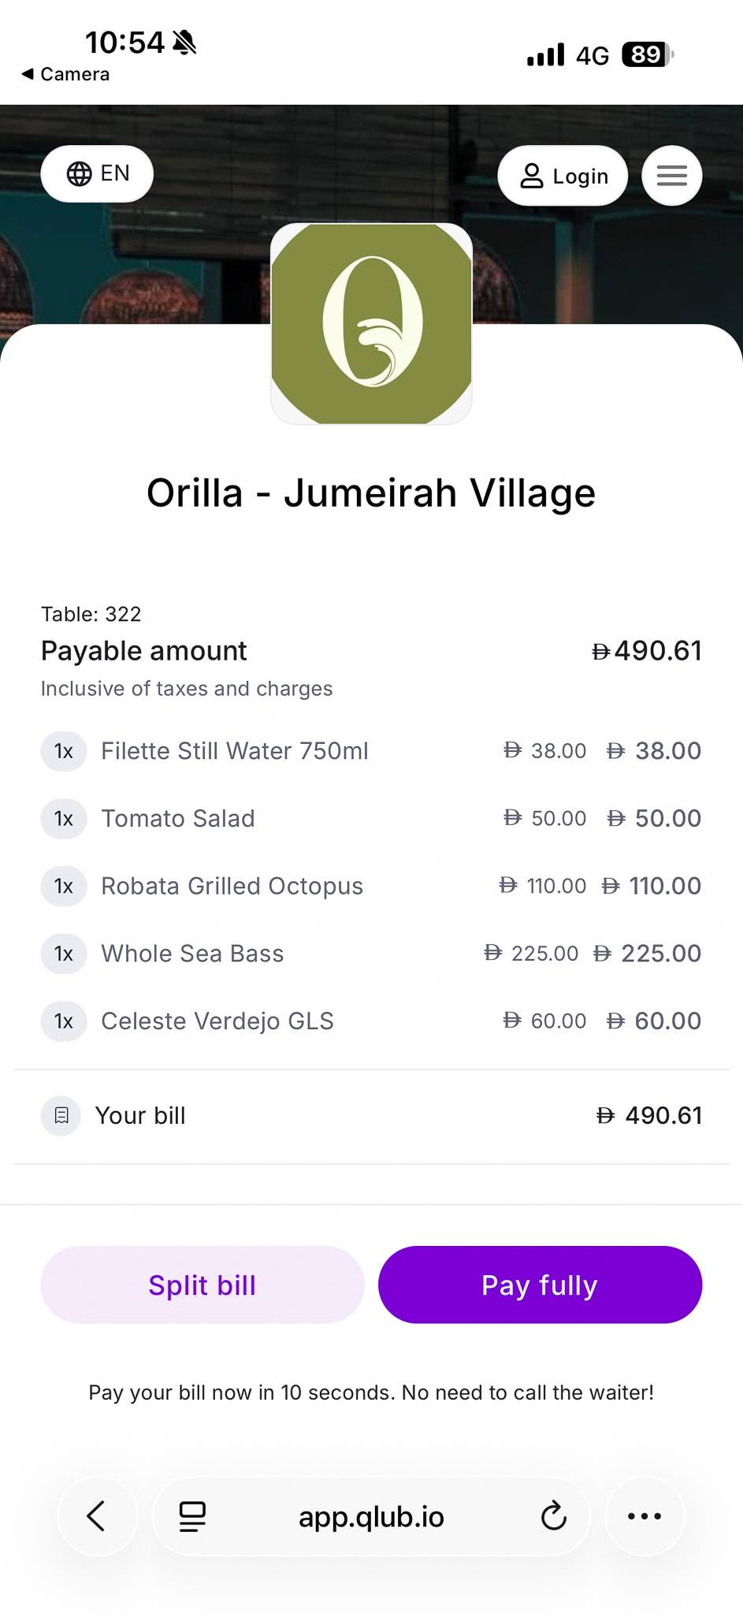This screenshot has width=743, height=1614.
Task: Tap the Orilla restaurant logo
Action: coord(371,323)
